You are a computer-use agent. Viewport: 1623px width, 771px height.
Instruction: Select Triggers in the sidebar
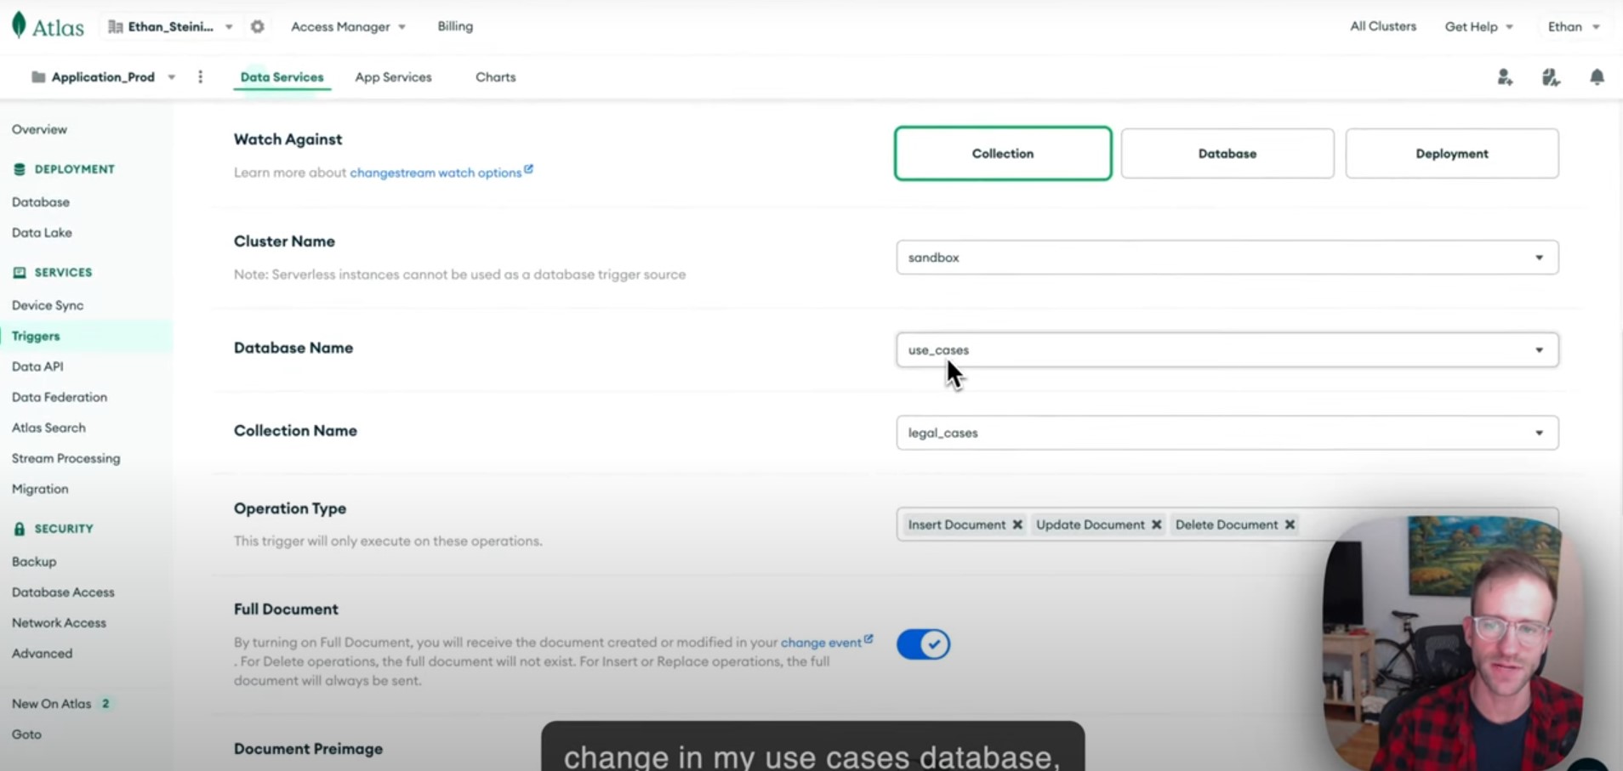(x=36, y=336)
